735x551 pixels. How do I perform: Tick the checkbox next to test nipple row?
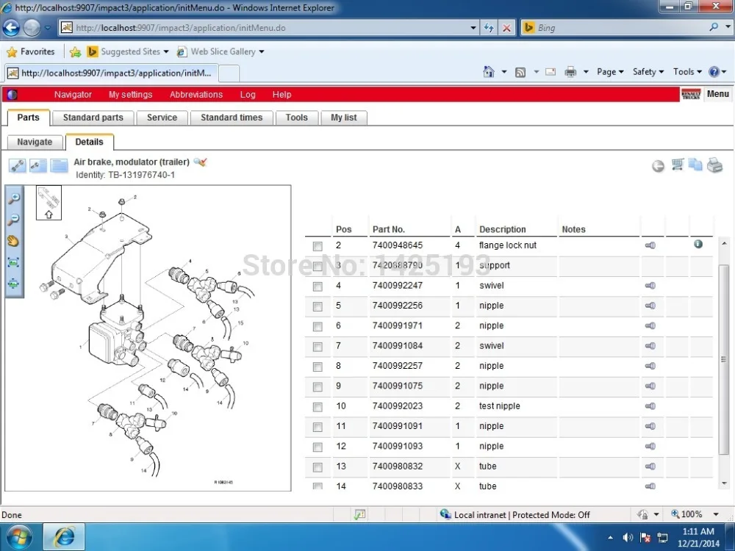[317, 406]
